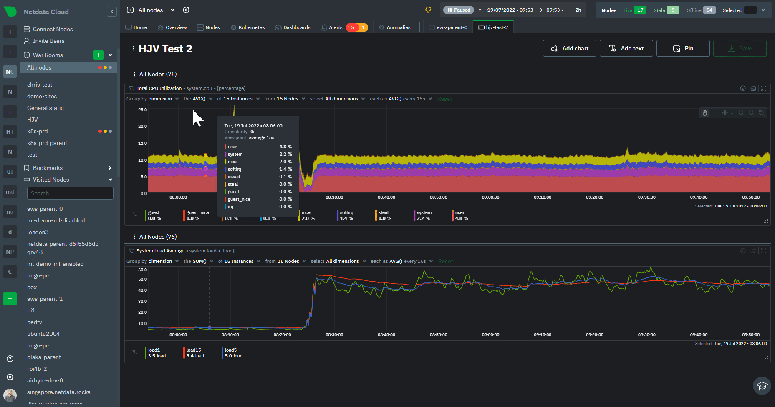
Task: Open the Dashboards tab
Action: [293, 27]
